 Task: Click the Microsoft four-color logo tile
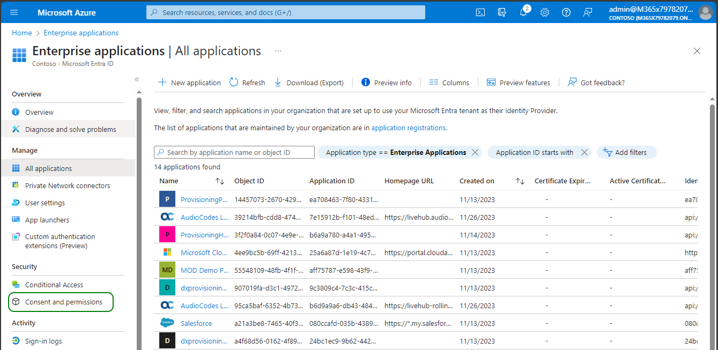click(167, 252)
